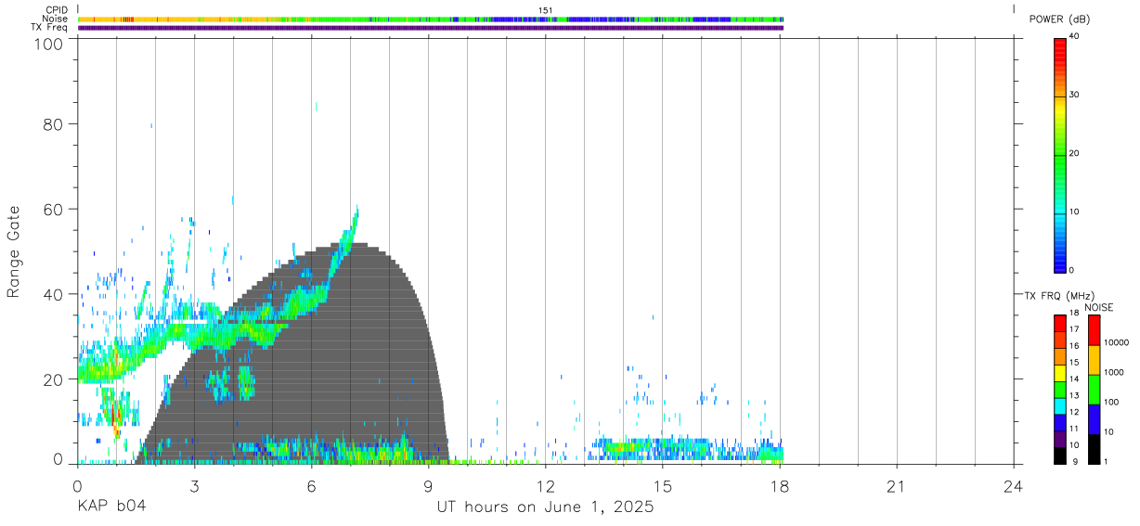
Task: Select the 18 tick on TX FRQ scale
Action: click(1076, 314)
